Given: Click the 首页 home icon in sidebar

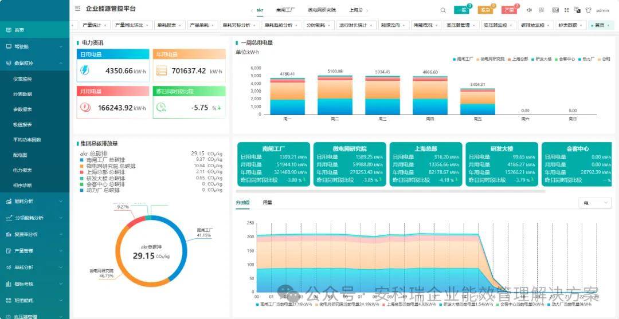Looking at the screenshot, I should (x=8, y=30).
